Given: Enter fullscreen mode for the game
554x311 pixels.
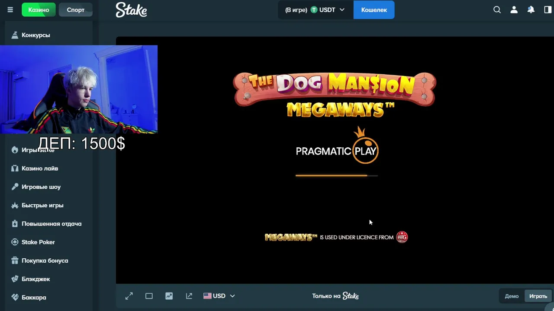Looking at the screenshot, I should point(129,296).
